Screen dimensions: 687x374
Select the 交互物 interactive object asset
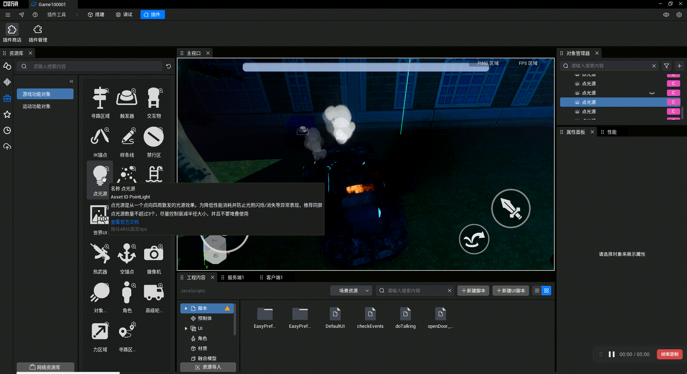click(154, 103)
